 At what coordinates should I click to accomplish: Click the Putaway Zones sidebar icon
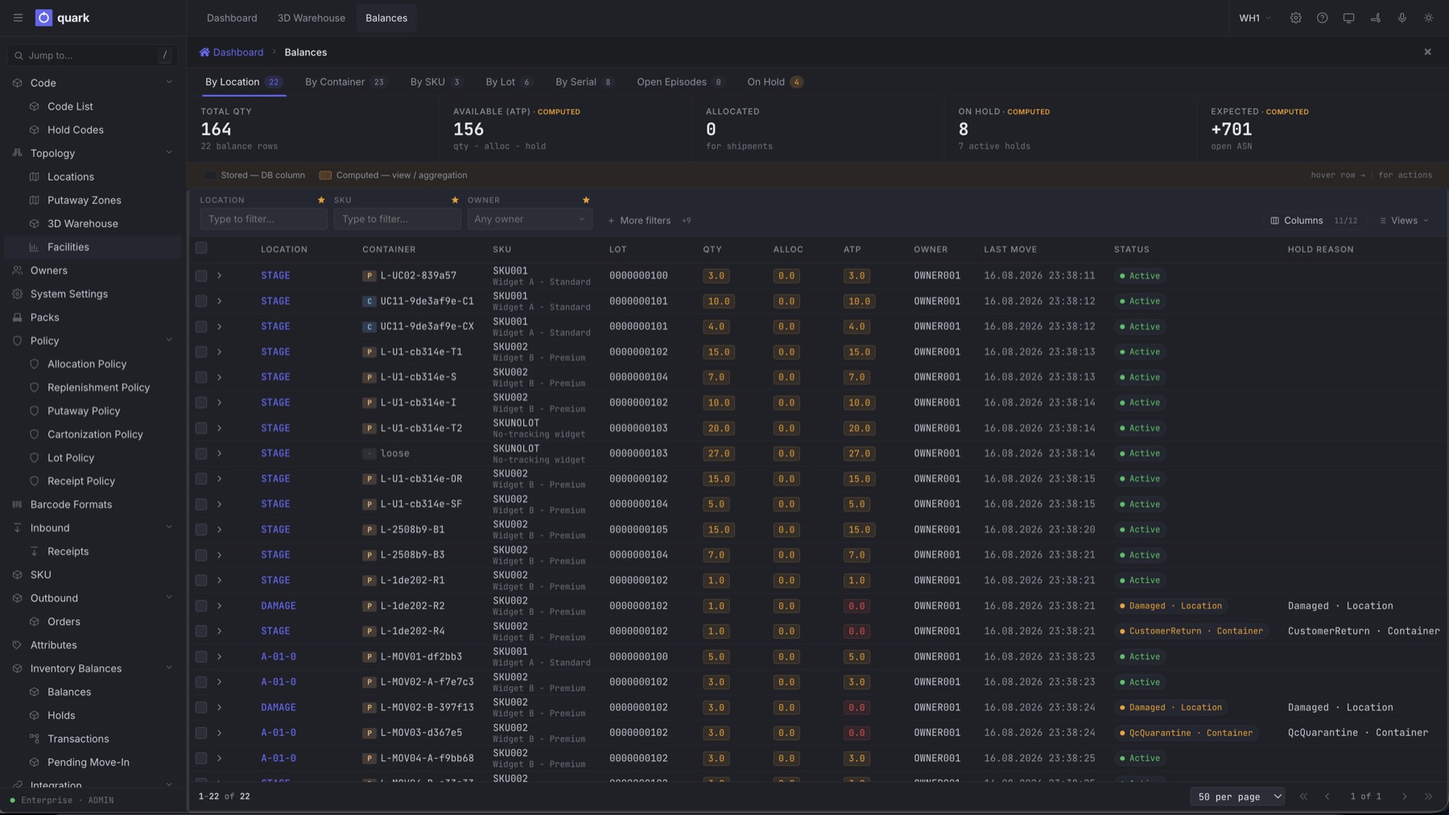34,200
